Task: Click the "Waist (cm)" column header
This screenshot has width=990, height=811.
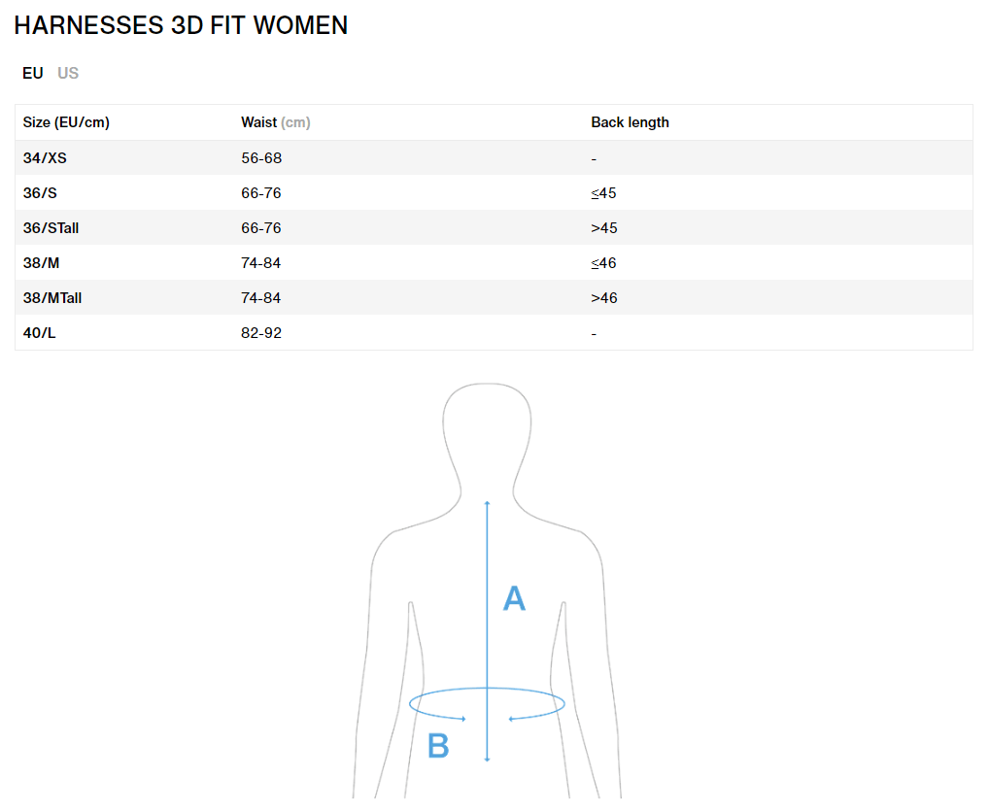Action: point(276,122)
